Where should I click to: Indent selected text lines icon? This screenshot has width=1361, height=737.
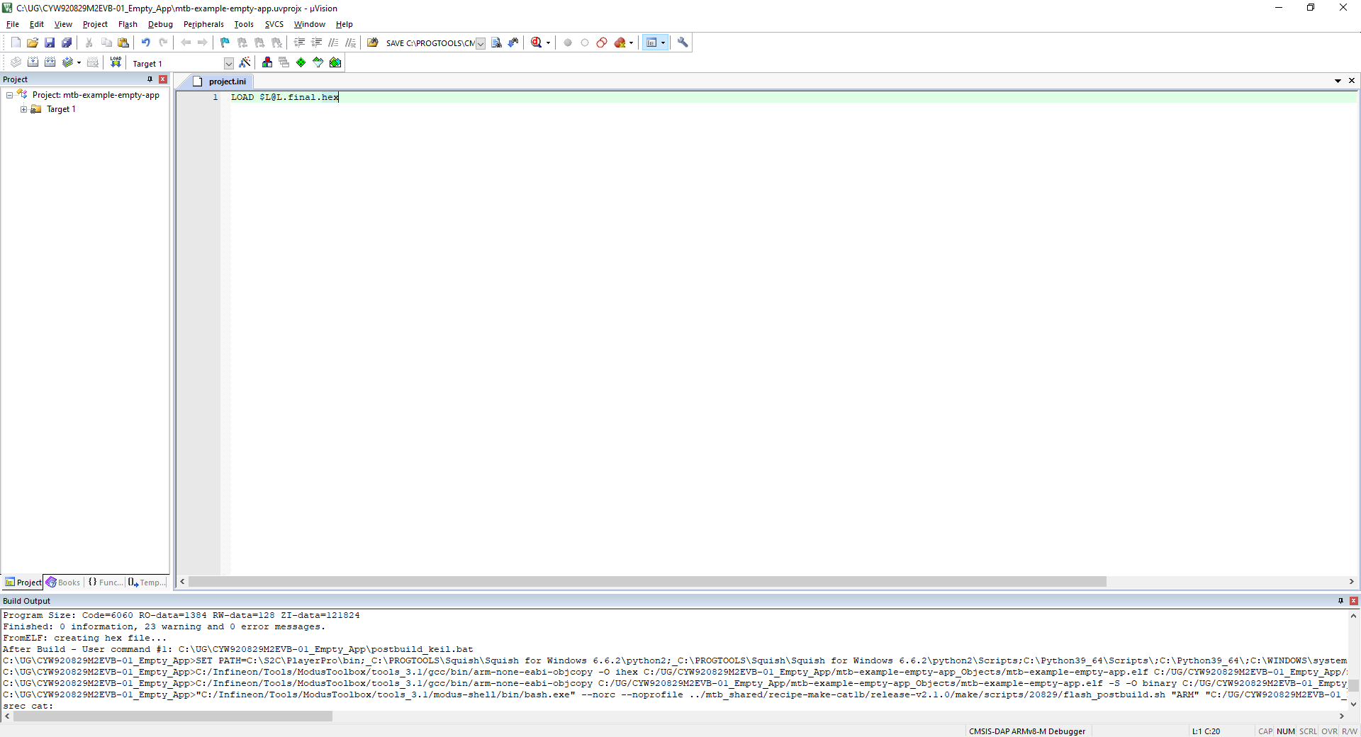300,43
